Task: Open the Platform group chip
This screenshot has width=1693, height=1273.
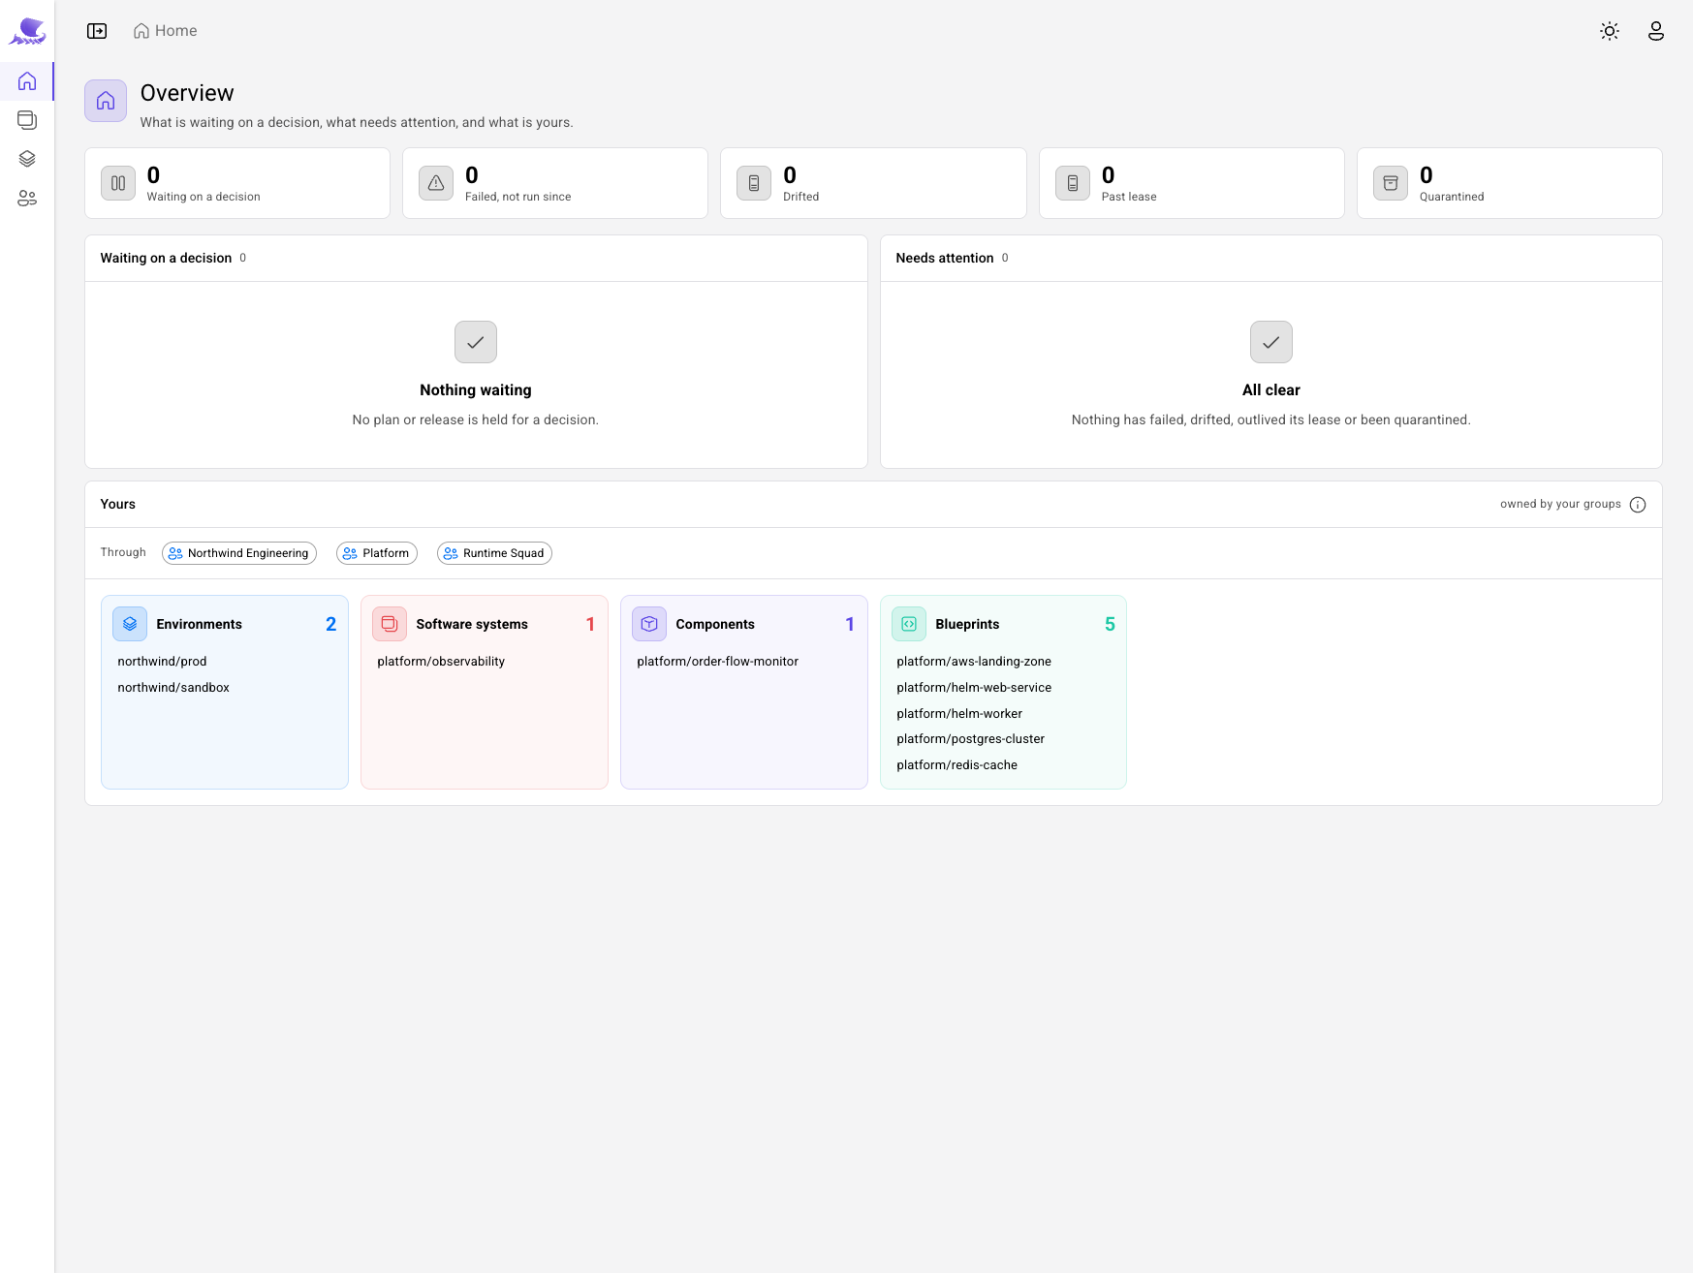Action: [x=377, y=553]
